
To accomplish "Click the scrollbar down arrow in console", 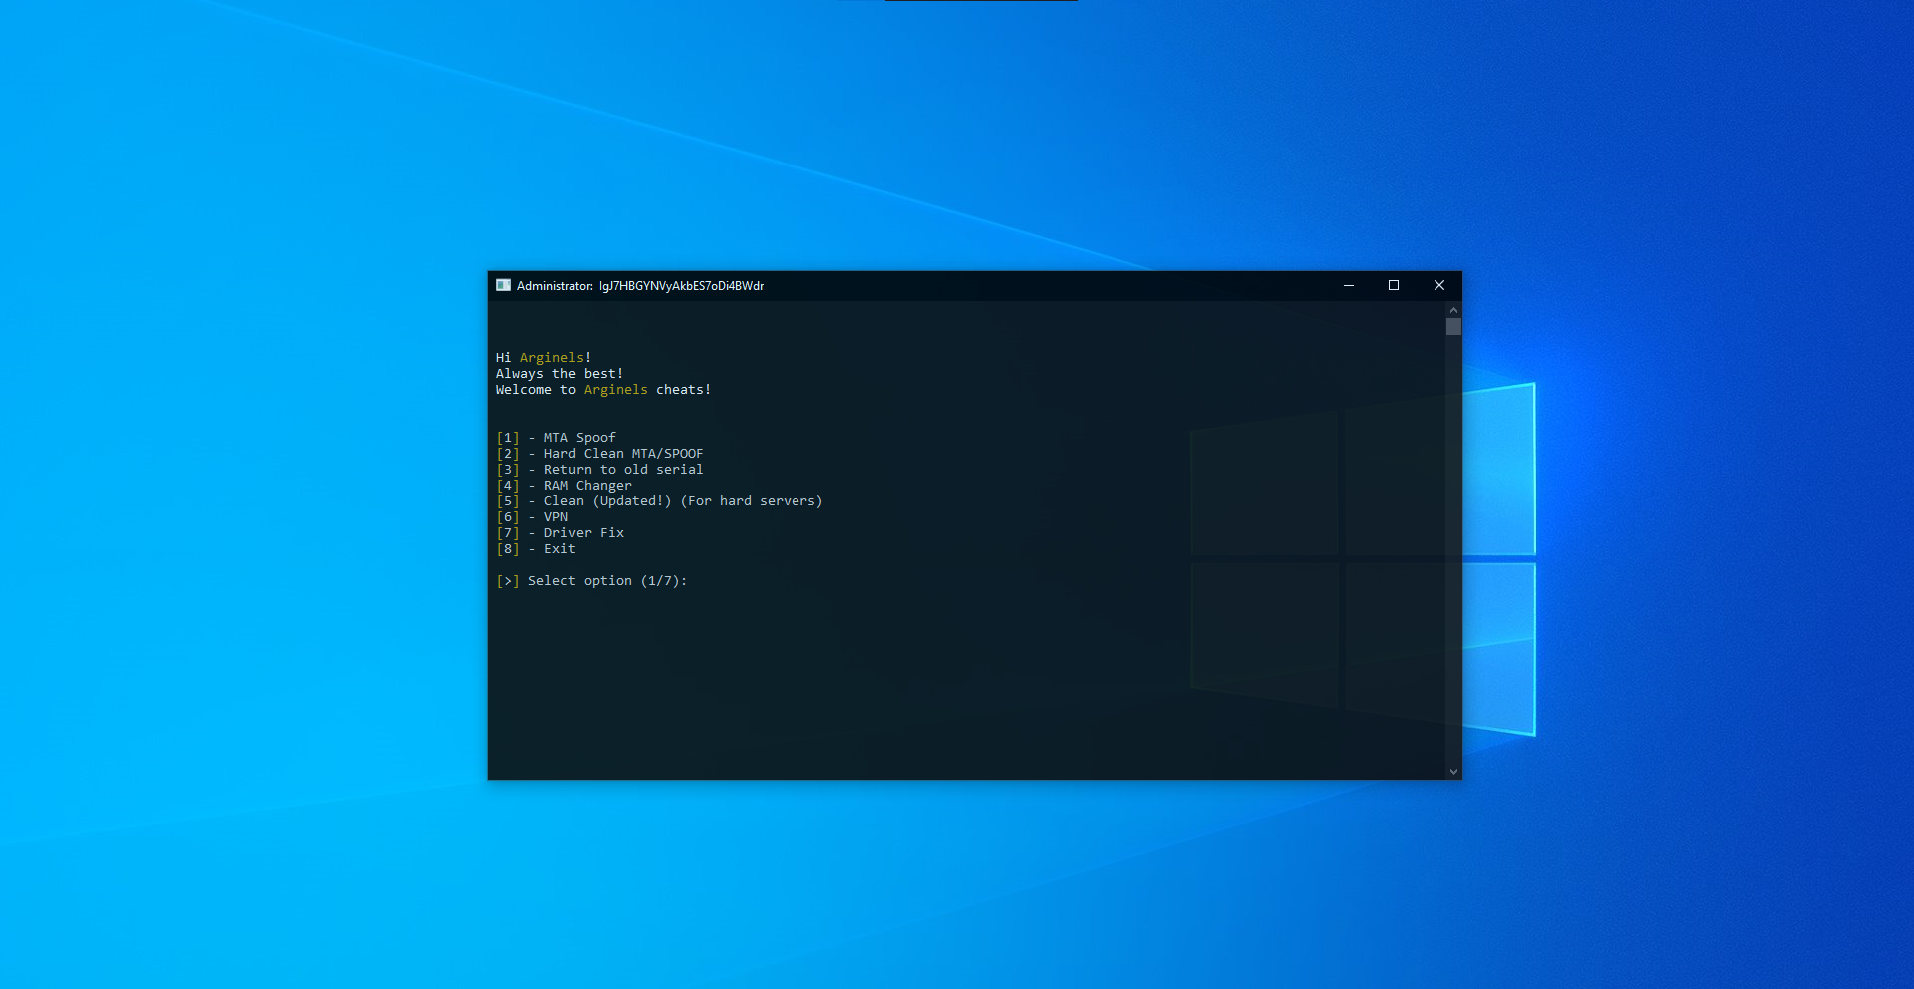I will click(1453, 771).
